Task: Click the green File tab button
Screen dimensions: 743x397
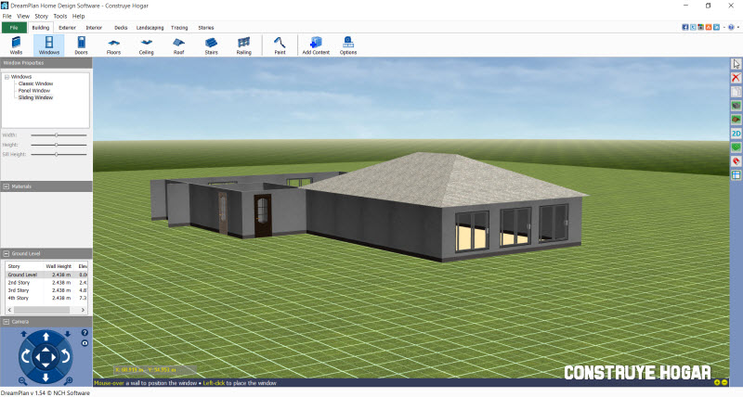Action: [x=14, y=28]
